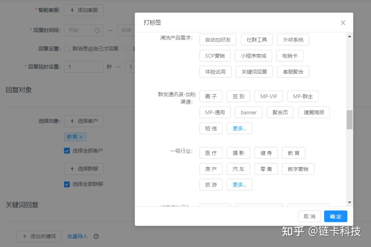
Task: Click the 添加客服 button
Action: click(84, 10)
